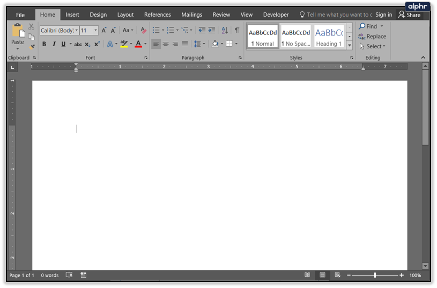Open the Shading dropdown arrow
The width and height of the screenshot is (437, 288).
click(x=222, y=44)
